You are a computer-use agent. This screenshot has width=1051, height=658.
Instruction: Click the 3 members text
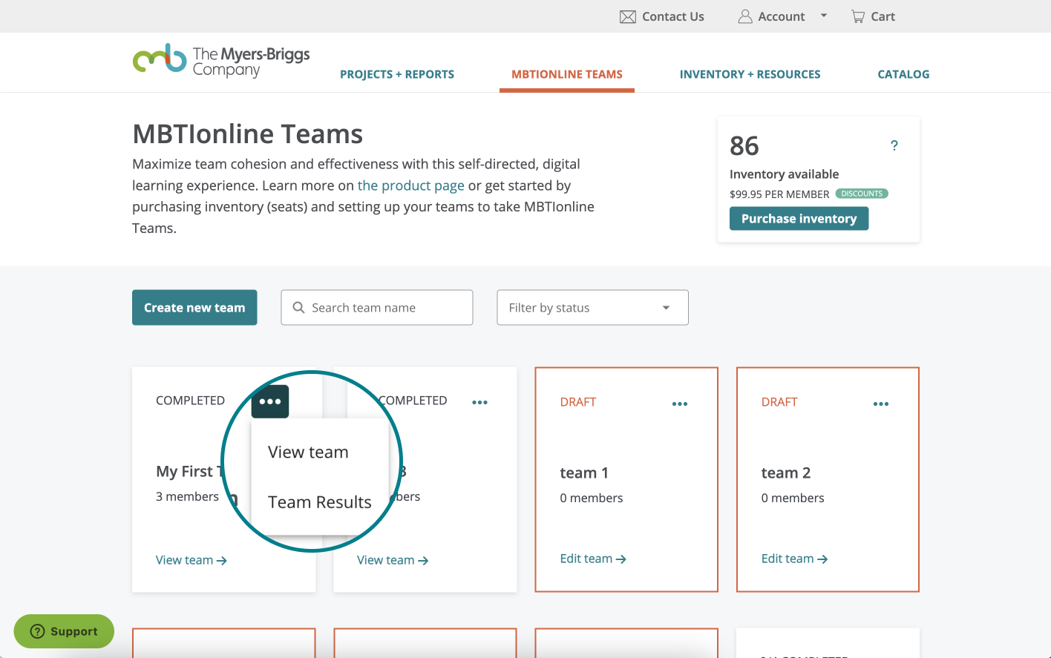coord(187,496)
